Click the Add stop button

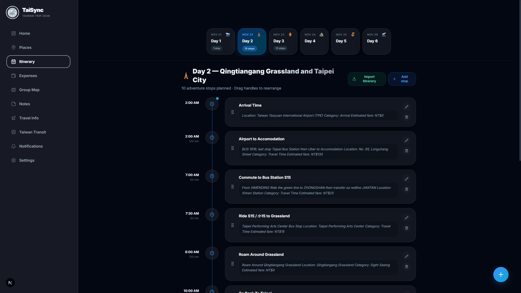pos(402,79)
